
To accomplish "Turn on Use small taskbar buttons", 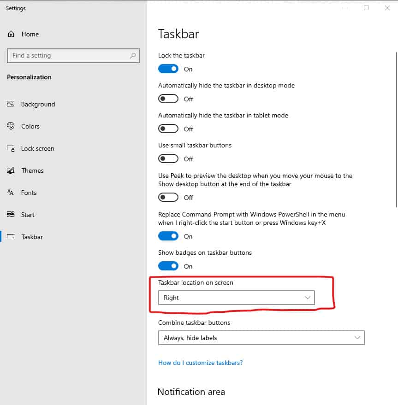I will pyautogui.click(x=168, y=158).
